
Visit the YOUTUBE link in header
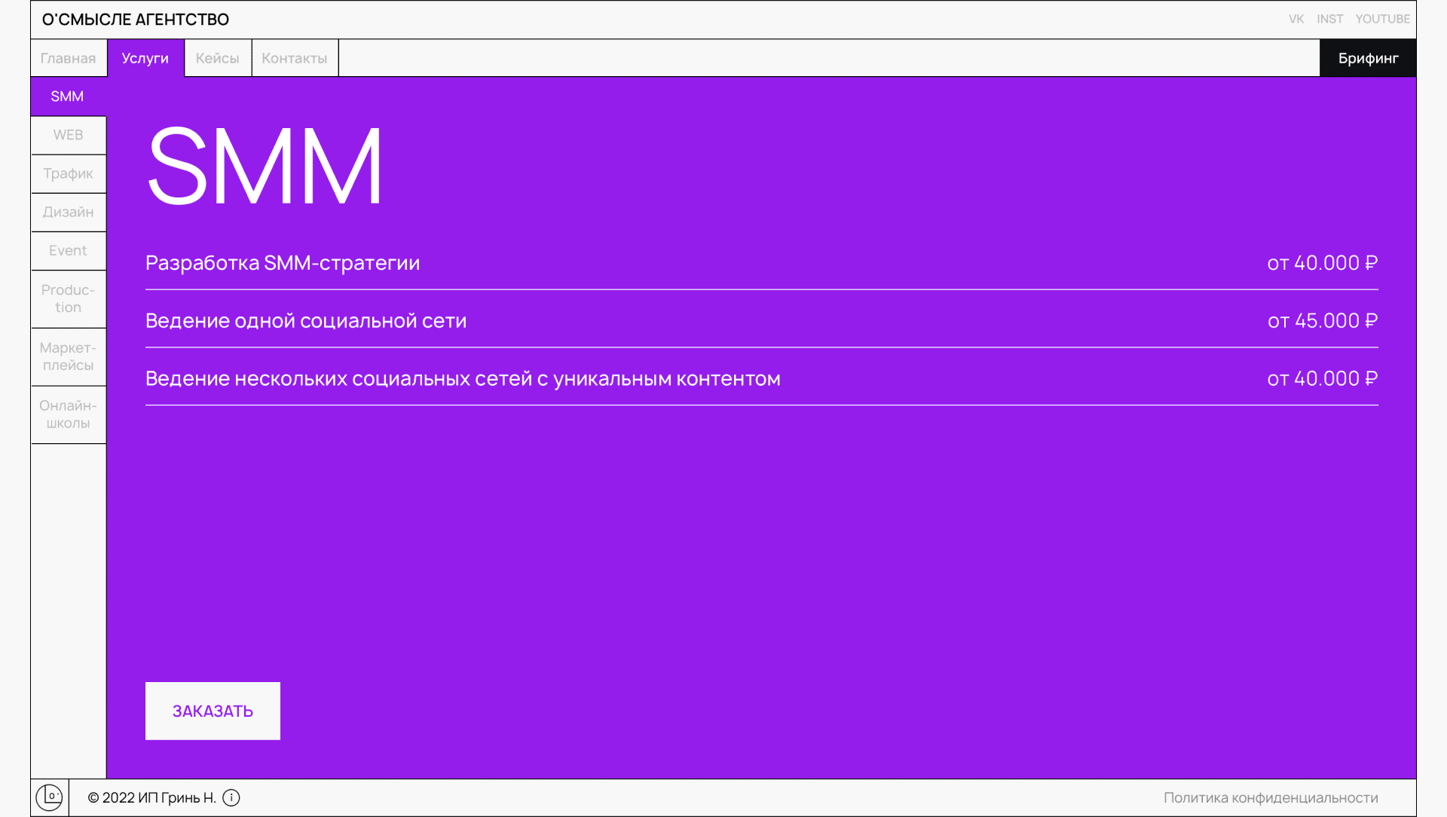(1382, 19)
